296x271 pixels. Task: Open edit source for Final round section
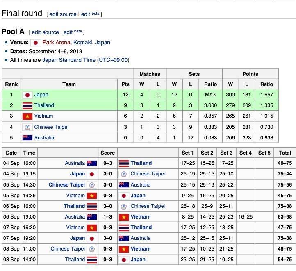click(x=63, y=14)
